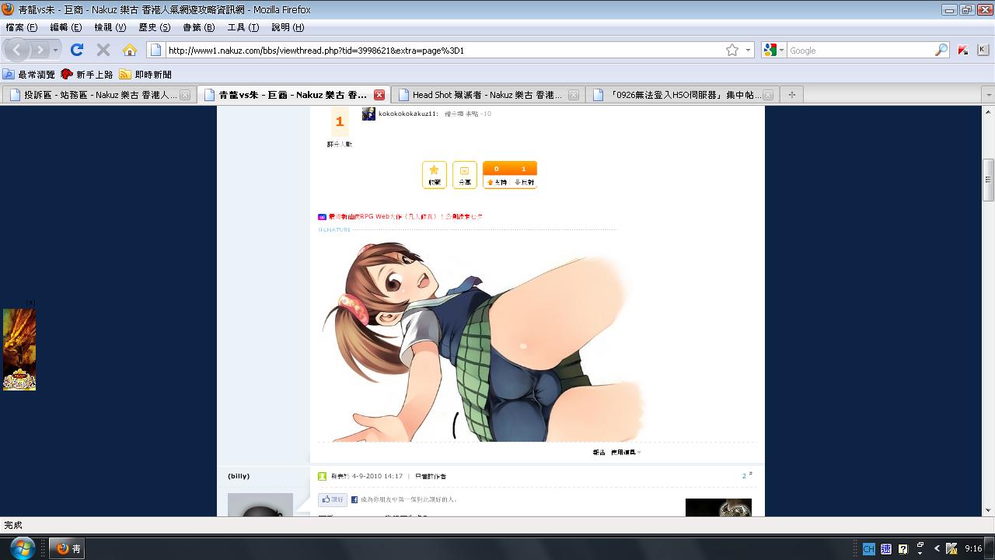Viewport: 995px width, 560px height.
Task: Click the 收藏 star favorite button
Action: [435, 175]
